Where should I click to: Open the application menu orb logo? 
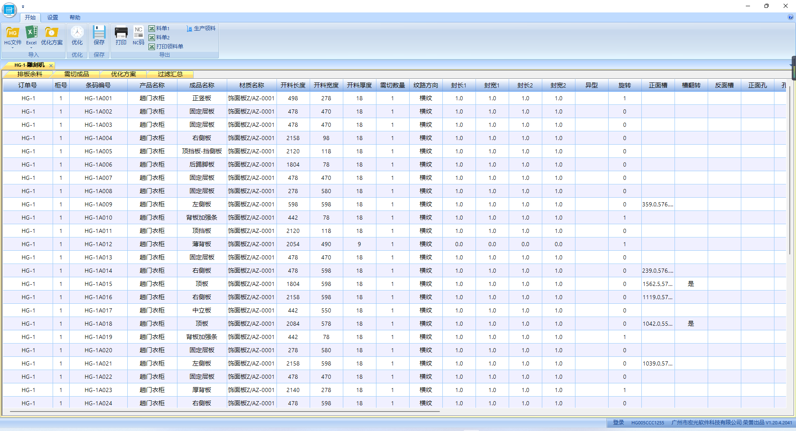point(9,10)
